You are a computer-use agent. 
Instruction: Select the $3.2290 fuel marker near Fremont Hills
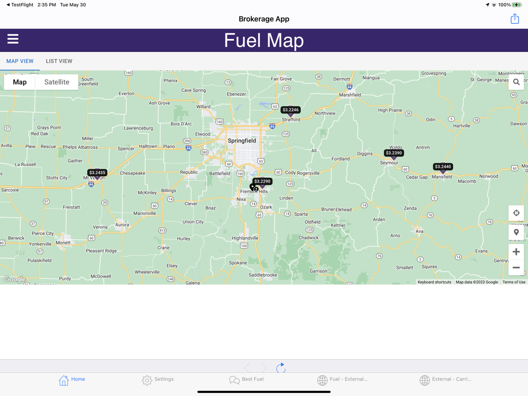[x=262, y=182]
